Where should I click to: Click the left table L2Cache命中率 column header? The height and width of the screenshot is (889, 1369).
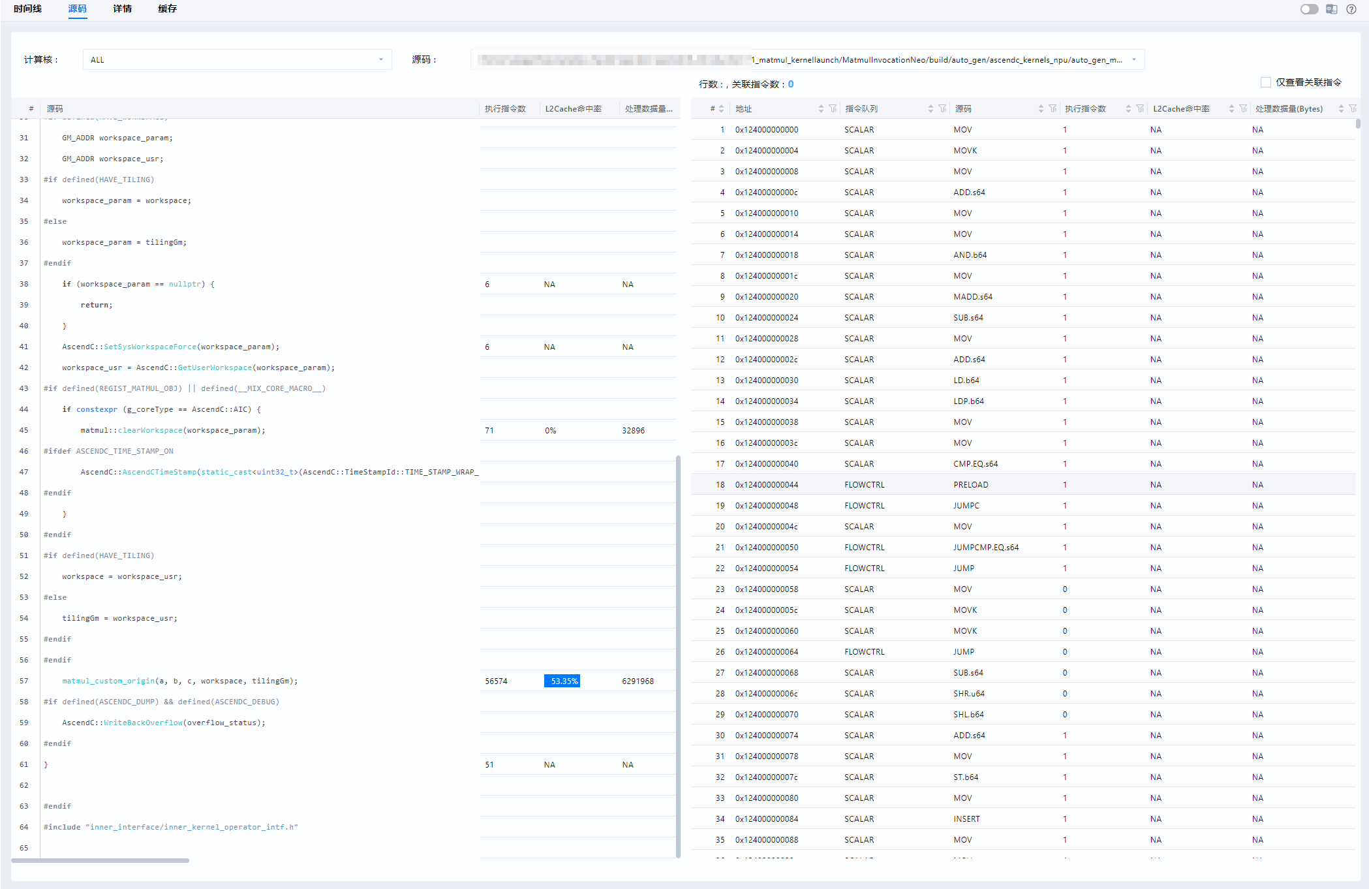(574, 109)
